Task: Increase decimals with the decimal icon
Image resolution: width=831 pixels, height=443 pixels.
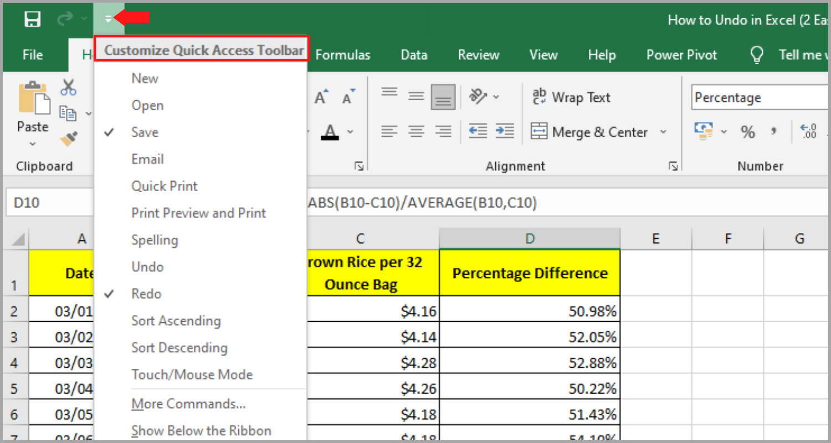Action: (809, 132)
